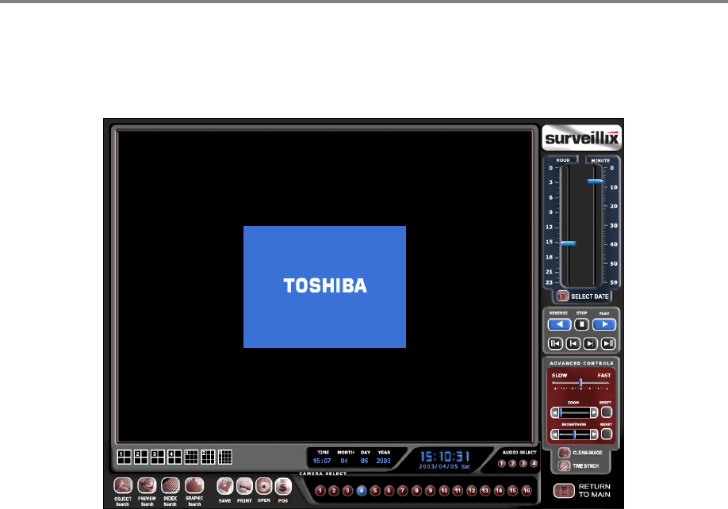The width and height of the screenshot is (728, 509).
Task: Select quad split layout number 1
Action: click(x=124, y=457)
